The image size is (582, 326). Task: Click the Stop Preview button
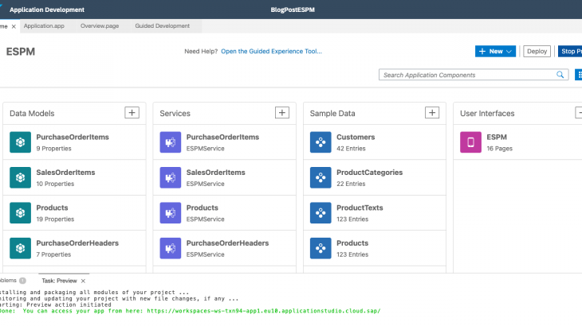point(570,52)
